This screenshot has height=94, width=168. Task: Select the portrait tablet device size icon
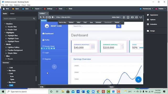[x=128, y=17]
